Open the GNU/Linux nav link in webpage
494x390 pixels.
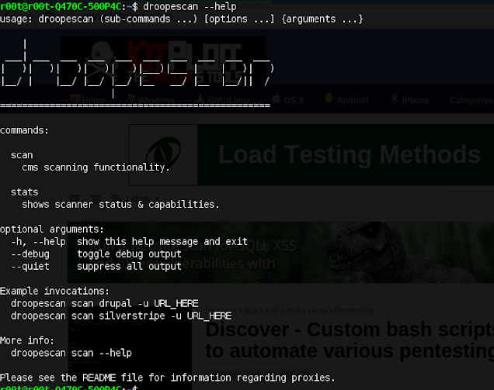tap(229, 101)
